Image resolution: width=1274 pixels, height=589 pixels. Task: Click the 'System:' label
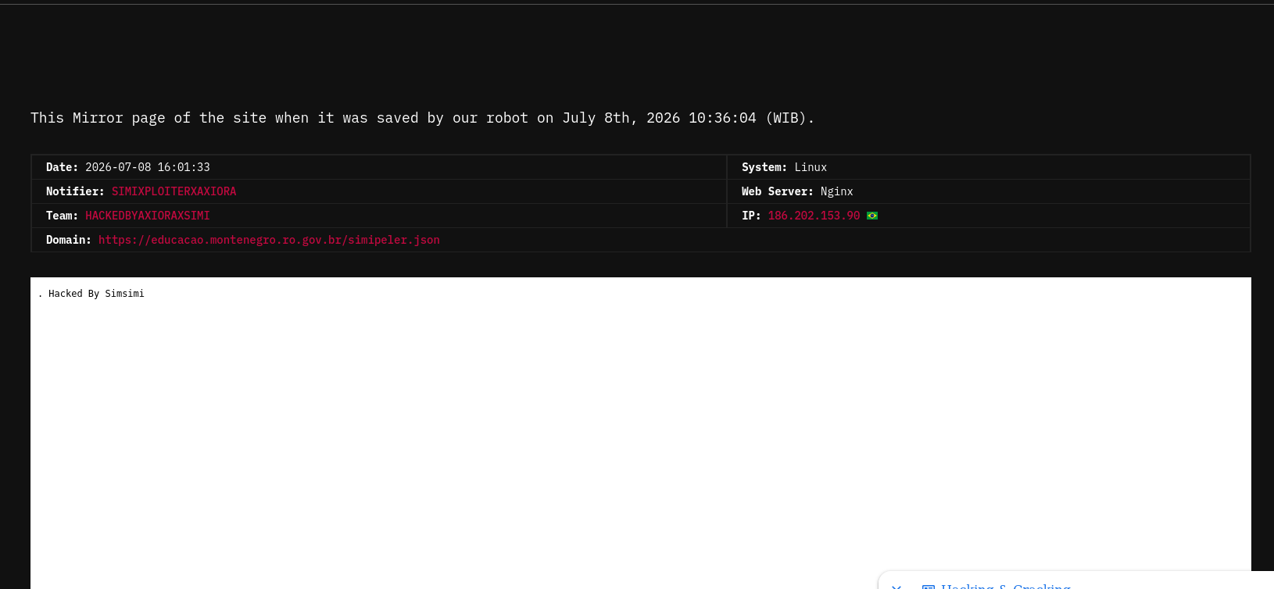[x=764, y=167]
